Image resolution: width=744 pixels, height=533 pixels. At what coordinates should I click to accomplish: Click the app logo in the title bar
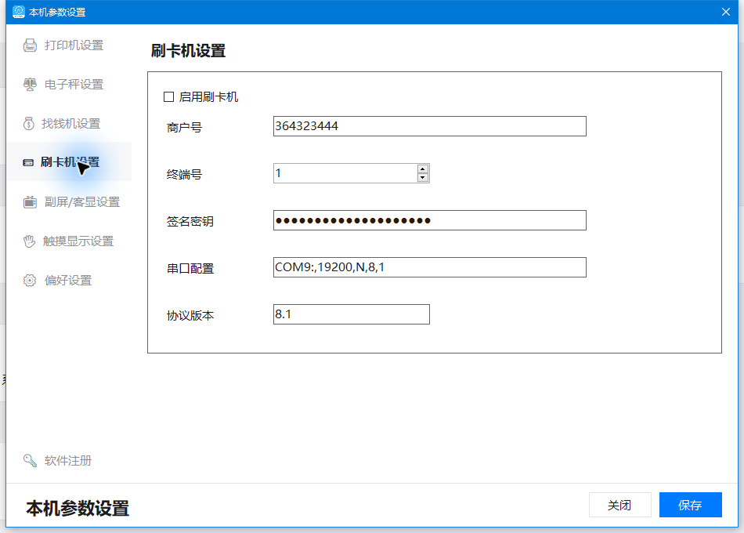tap(19, 12)
